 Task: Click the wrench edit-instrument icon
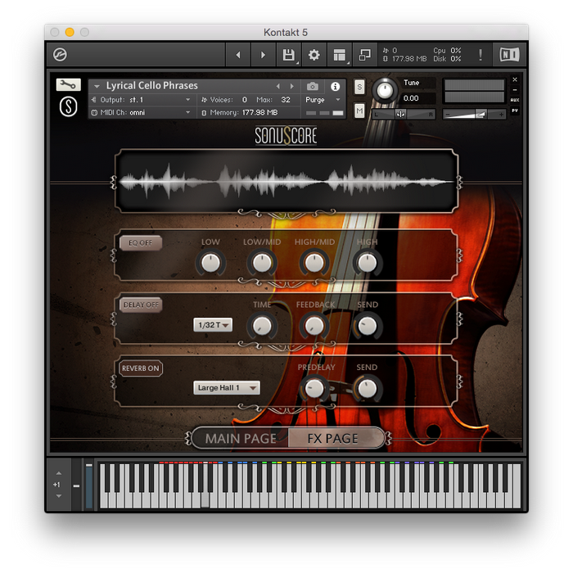[x=67, y=84]
